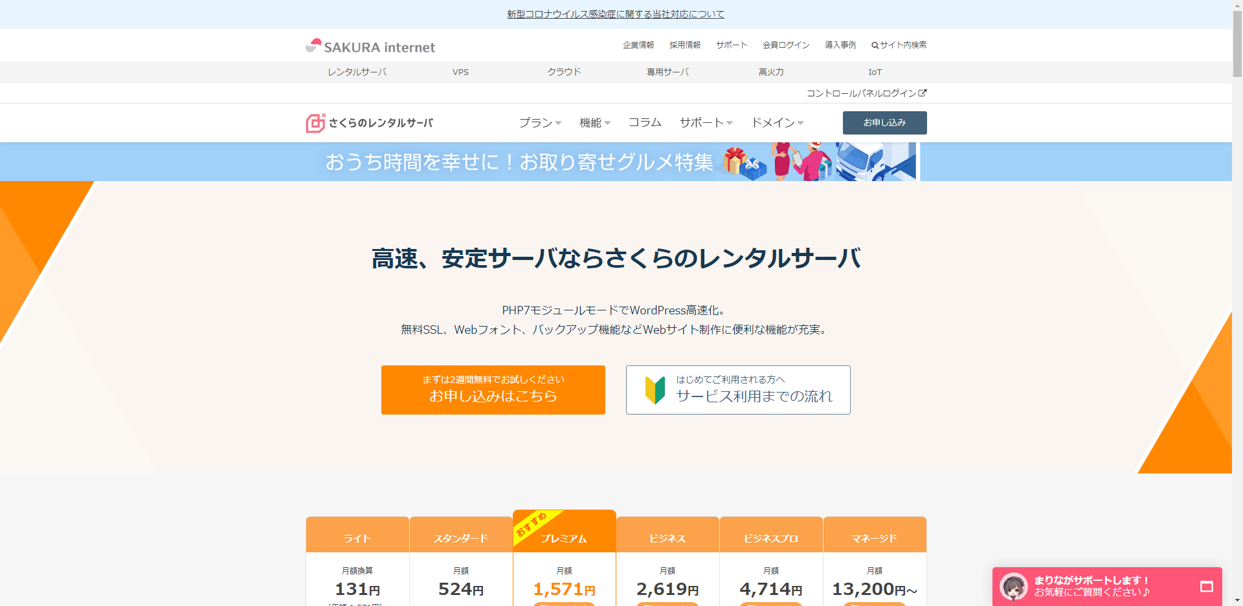The width and height of the screenshot is (1243, 606).
Task: Open the コラム menu item
Action: (645, 123)
